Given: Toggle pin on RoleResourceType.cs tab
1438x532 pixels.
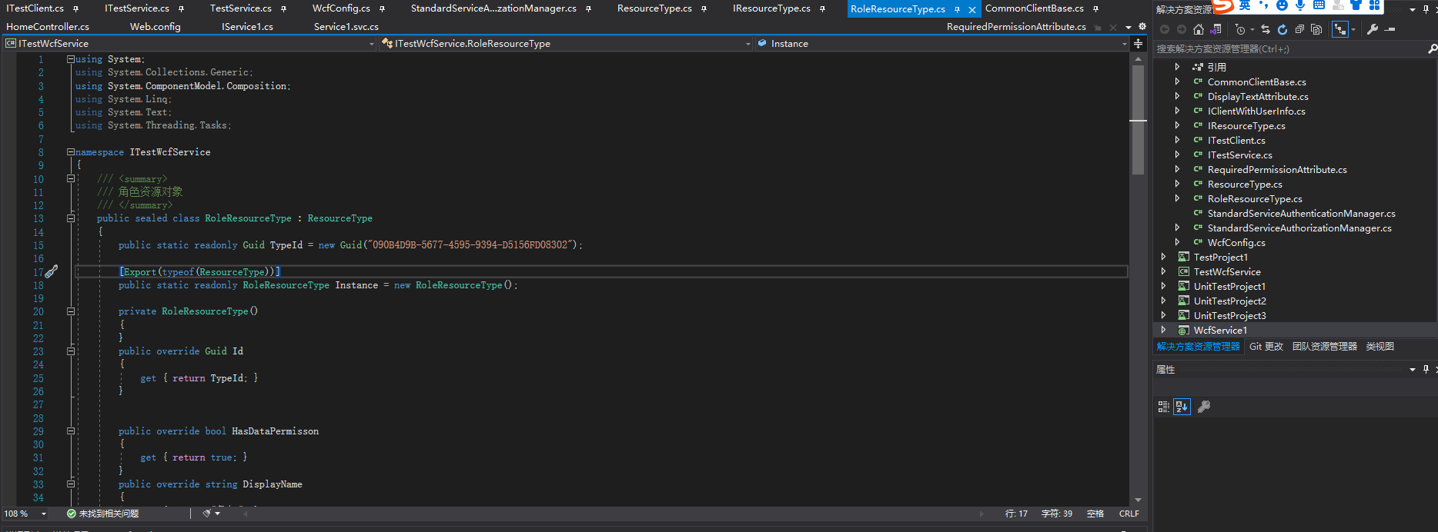Looking at the screenshot, I should pyautogui.click(x=957, y=9).
